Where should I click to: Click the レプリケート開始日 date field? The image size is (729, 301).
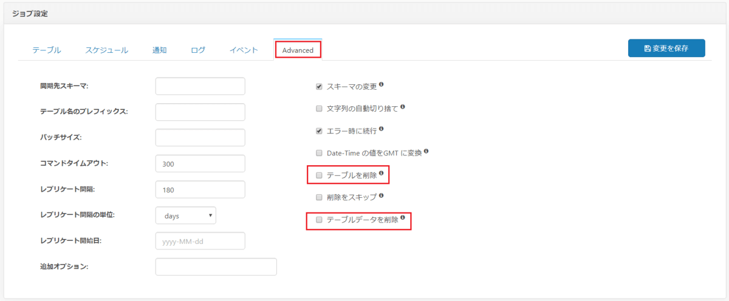coord(200,241)
